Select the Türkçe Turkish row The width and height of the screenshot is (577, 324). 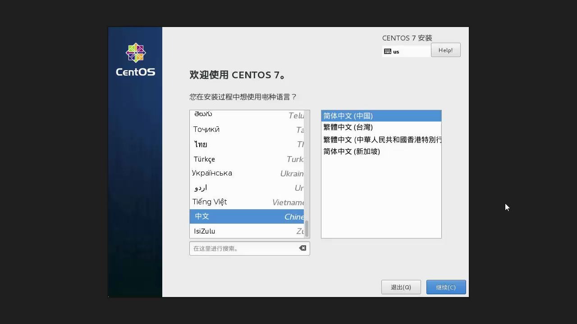pos(247,159)
